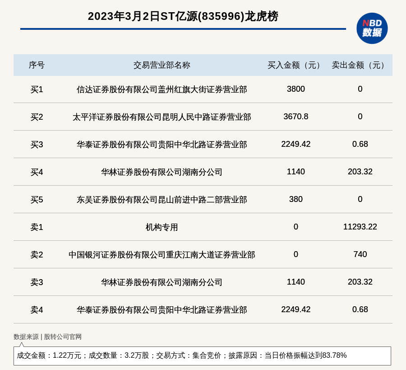
Task: Select the 买5 row label
Action: pyautogui.click(x=37, y=200)
